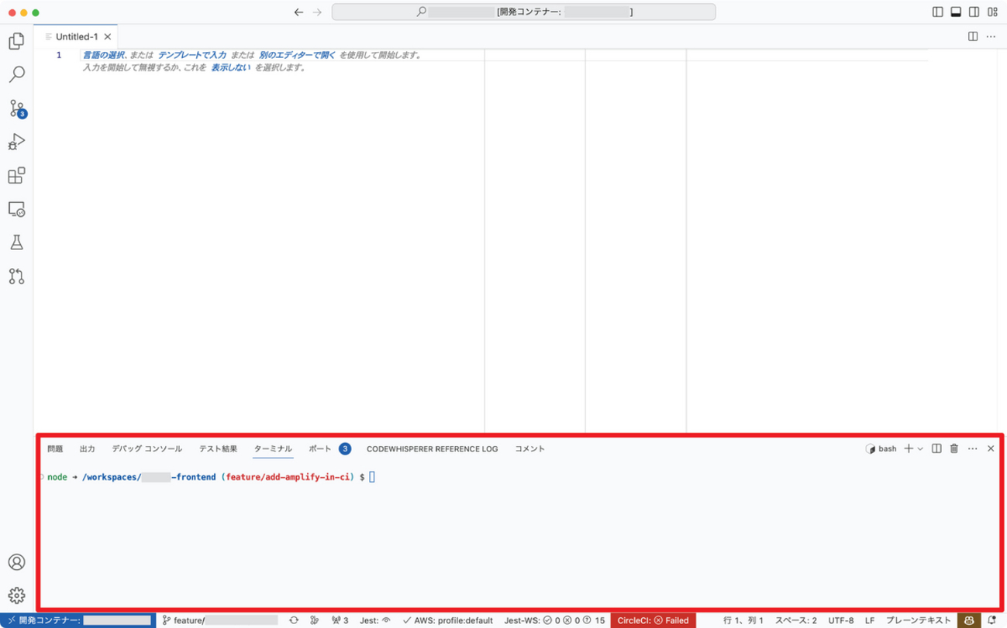Click the CircleCI Failed status item
1007x628 pixels.
[653, 620]
